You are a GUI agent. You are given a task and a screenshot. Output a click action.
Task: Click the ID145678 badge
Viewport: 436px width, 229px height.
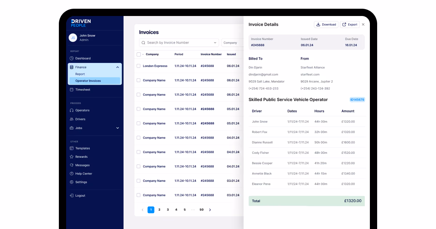tap(357, 100)
